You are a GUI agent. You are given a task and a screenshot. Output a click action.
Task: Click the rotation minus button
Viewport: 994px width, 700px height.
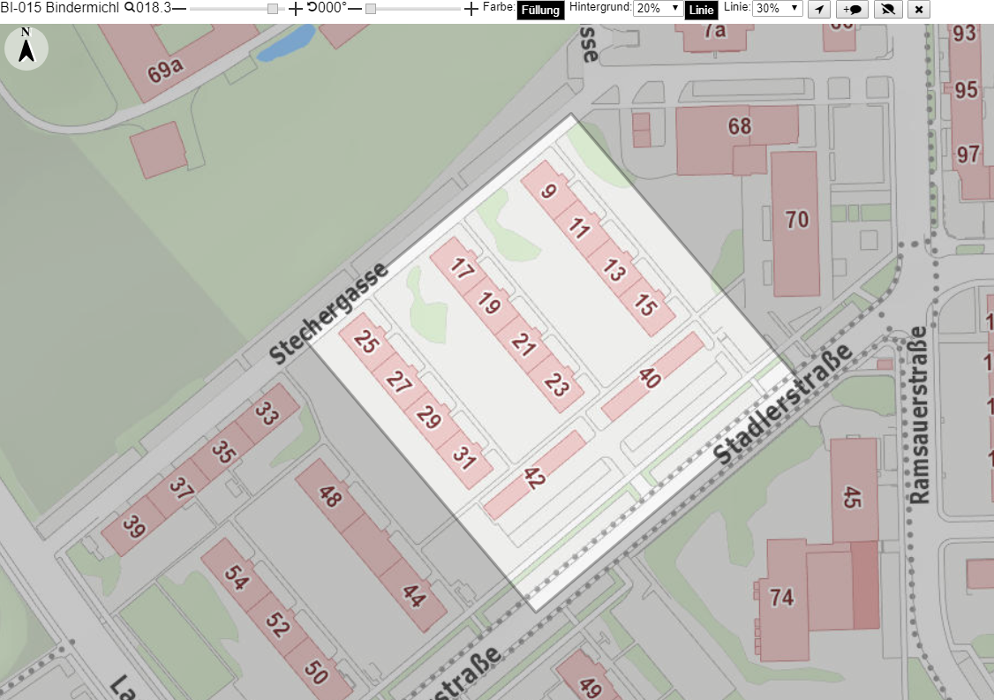[355, 9]
